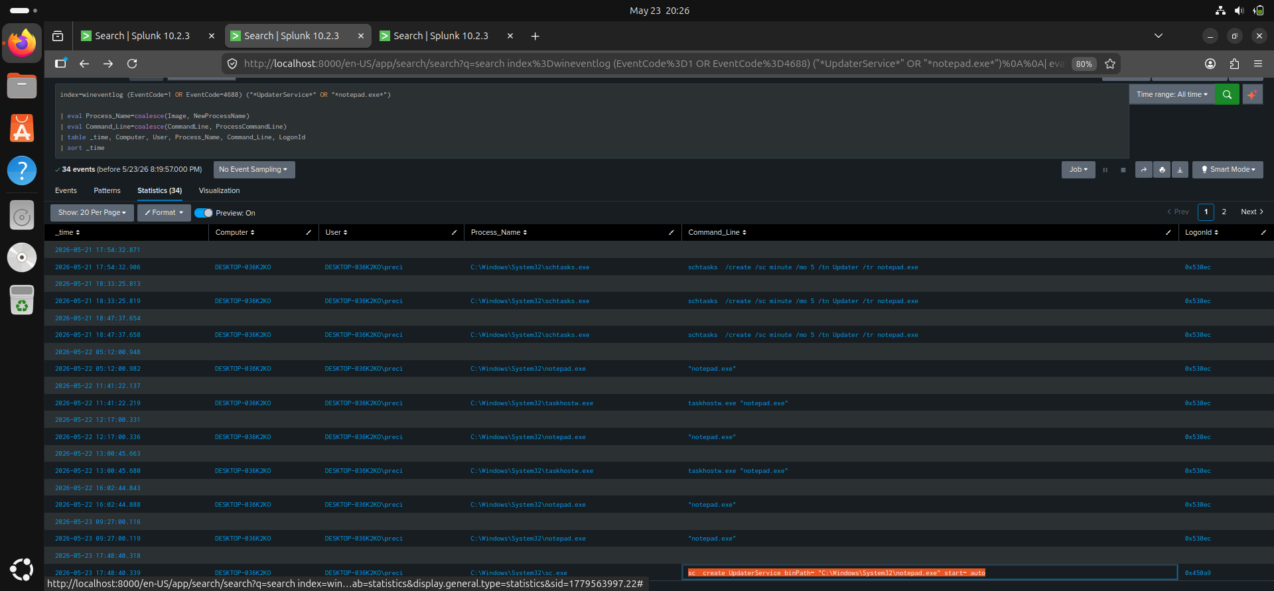The image size is (1274, 591).
Task: Toggle the Preview switch off
Action: pos(204,213)
